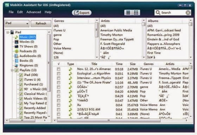Click Genres list scroll down arrow
197x135 pixels.
click(x=97, y=57)
